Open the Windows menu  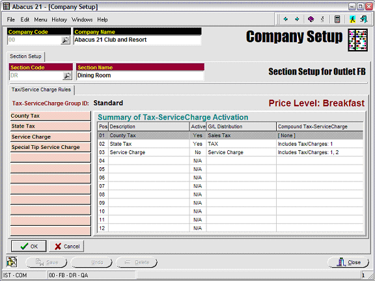82,20
